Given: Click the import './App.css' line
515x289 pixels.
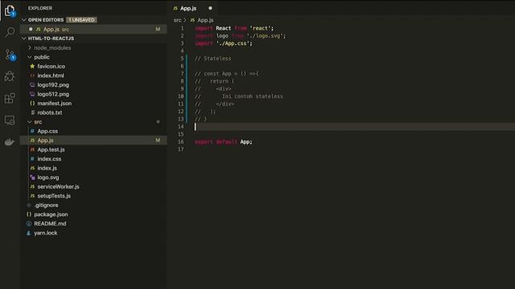Looking at the screenshot, I should (x=224, y=43).
